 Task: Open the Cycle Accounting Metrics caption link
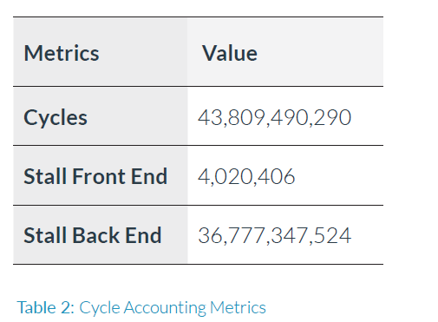click(173, 307)
